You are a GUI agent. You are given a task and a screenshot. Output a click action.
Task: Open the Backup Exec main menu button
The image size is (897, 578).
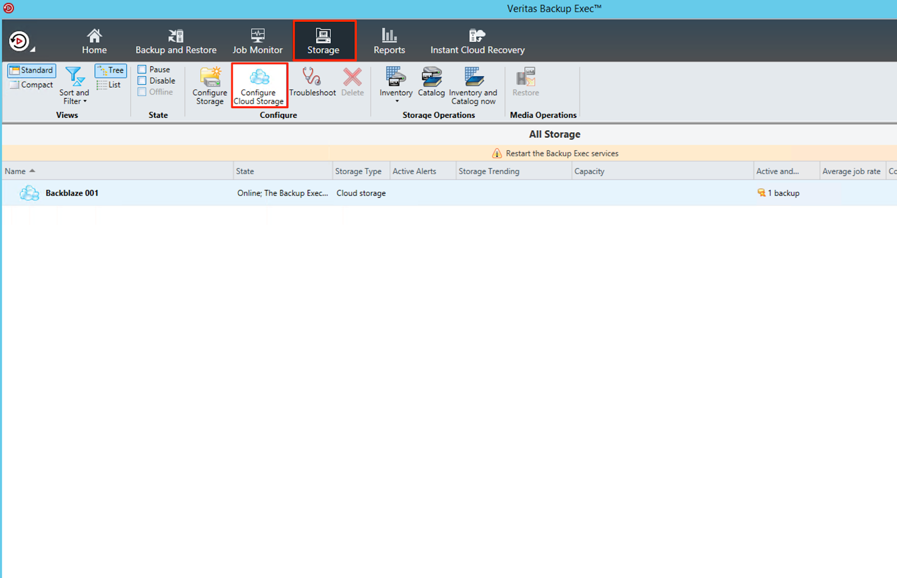[x=21, y=41]
